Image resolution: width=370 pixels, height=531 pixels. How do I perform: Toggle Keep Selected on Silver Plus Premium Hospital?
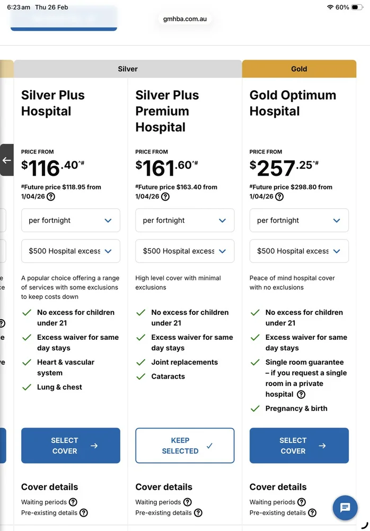click(x=184, y=446)
